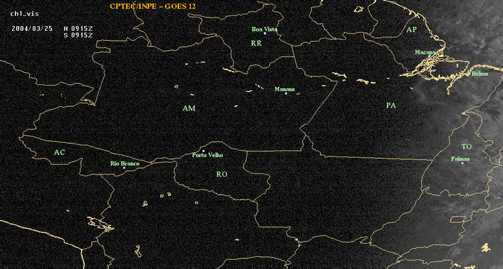Click the Manaus city label
Viewport: 503px width, 269px height.
tap(284, 90)
